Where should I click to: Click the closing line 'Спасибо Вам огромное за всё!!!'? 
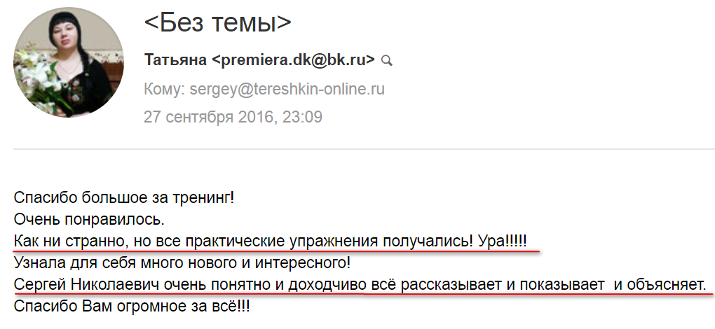pyautogui.click(x=132, y=307)
